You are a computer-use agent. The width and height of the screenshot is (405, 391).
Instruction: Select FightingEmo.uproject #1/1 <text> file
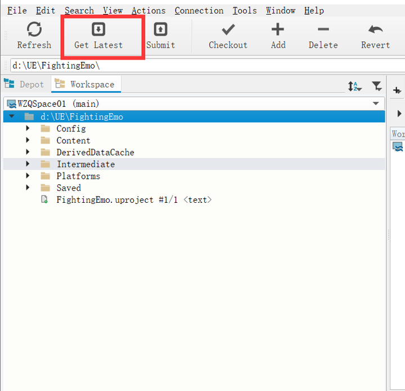(134, 199)
